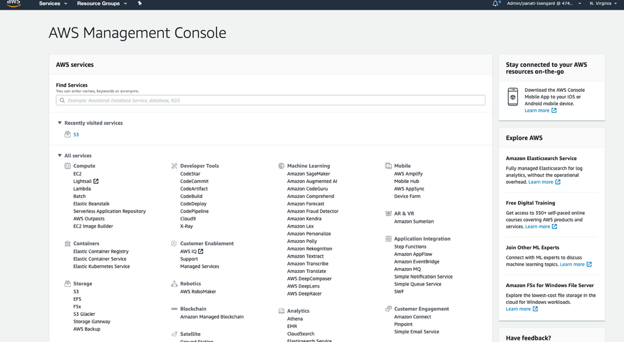Image resolution: width=624 pixels, height=342 pixels.
Task: Open Step Functions service
Action: (x=410, y=246)
